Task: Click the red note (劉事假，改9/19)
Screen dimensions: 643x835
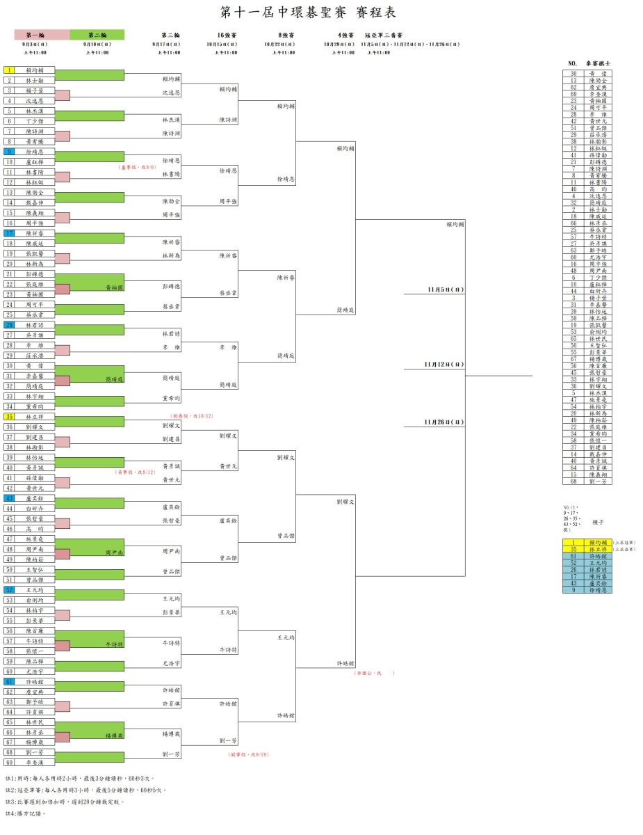Action: [x=248, y=754]
